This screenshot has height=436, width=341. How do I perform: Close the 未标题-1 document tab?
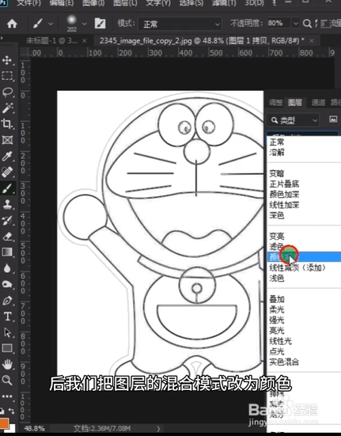[84, 41]
